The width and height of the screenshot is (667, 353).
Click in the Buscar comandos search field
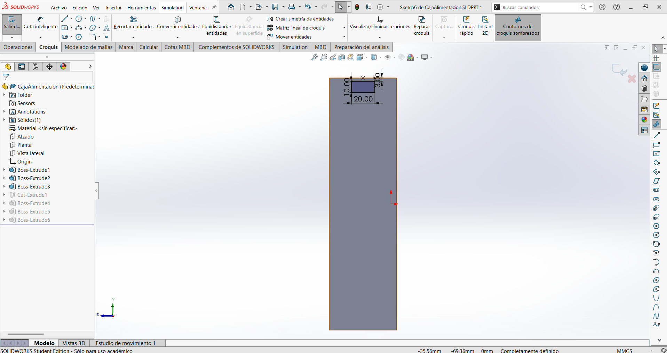coord(540,7)
